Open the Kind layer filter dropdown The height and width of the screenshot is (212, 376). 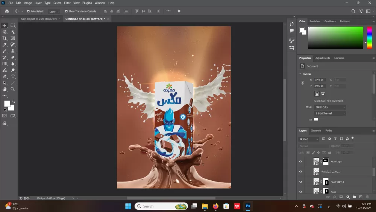(x=309, y=139)
